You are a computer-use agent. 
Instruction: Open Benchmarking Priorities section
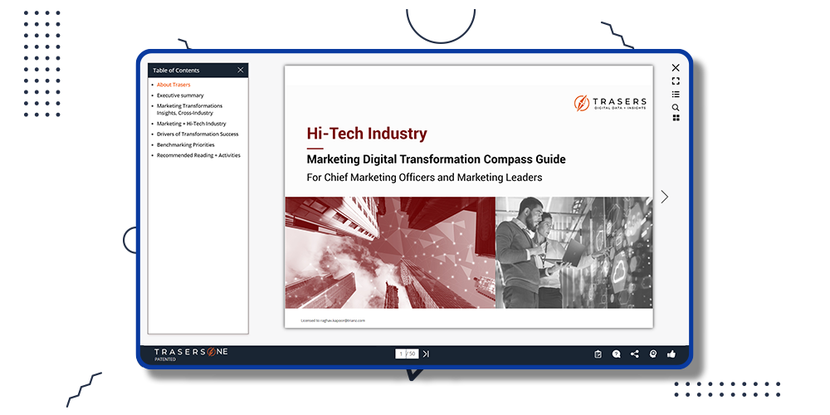tap(186, 144)
